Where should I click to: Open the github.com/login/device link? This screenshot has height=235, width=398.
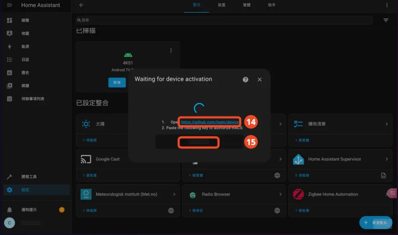click(x=209, y=122)
